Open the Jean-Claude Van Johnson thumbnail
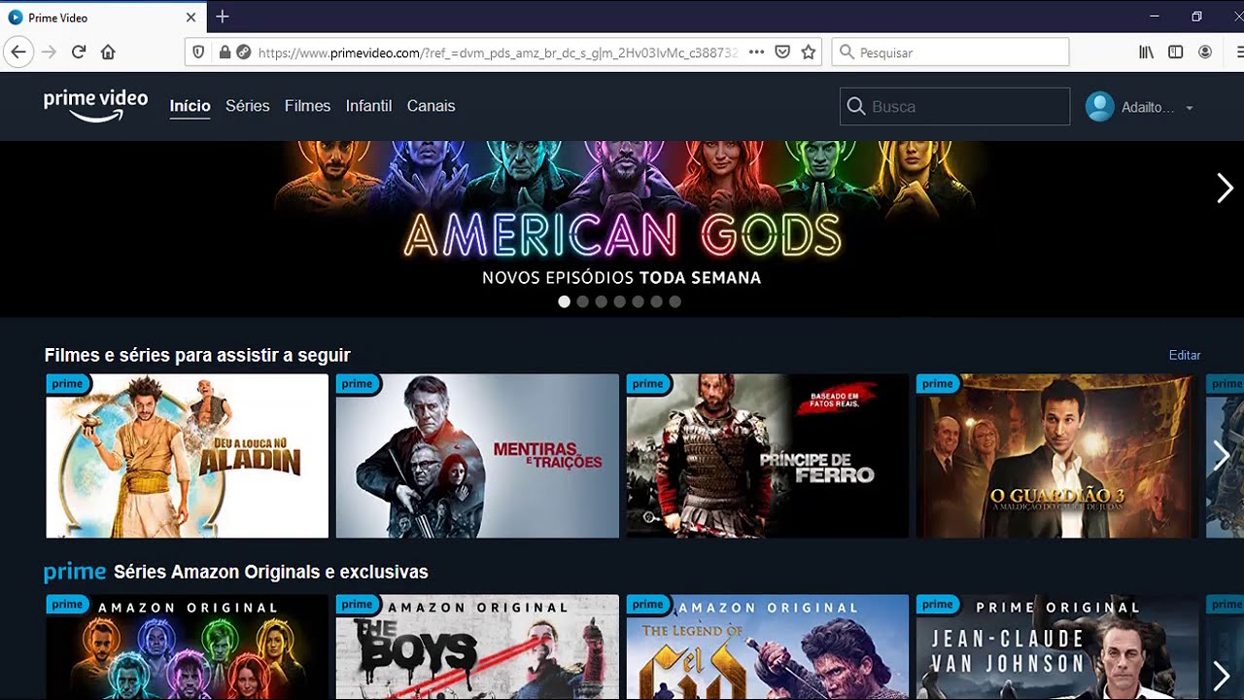The image size is (1244, 700). (1057, 647)
